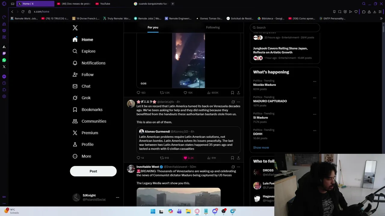Click the Post button
Screen dimensions: 385x216
(93, 171)
